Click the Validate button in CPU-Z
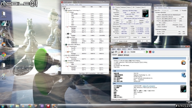This screenshot has width=192, height=108. pyautogui.click(x=139, y=41)
